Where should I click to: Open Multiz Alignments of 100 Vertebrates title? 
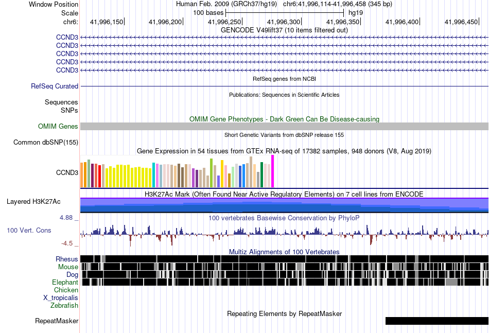point(284,252)
